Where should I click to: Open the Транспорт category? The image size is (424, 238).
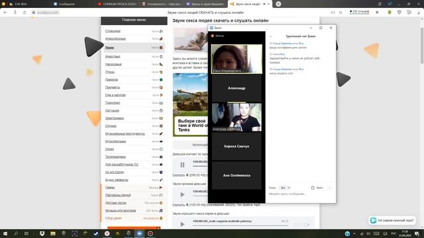tap(113, 103)
